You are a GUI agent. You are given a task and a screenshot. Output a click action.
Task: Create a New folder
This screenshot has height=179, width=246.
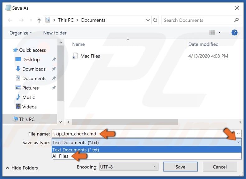[x=55, y=33]
